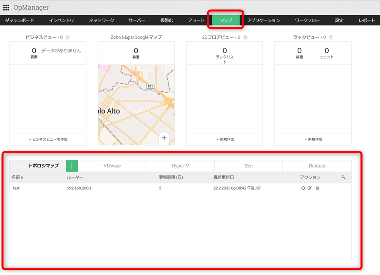
Task: Click help icon beside 3Dフロアビュー title
Action: (246, 37)
